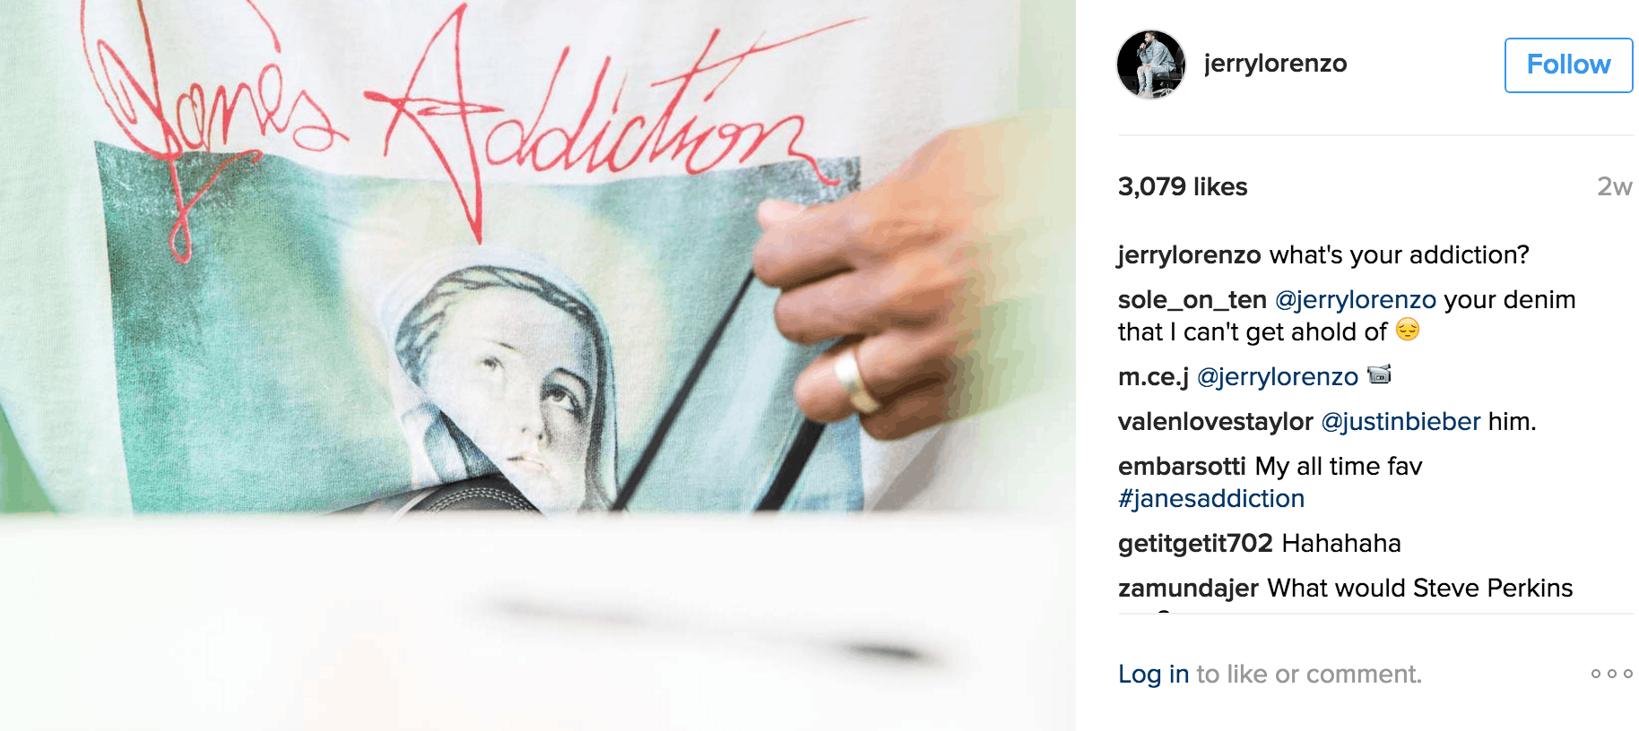Open the 2w post timestamp
The height and width of the screenshot is (731, 1639).
point(1614,186)
